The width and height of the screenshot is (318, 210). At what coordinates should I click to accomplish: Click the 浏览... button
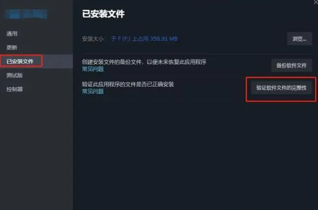299,39
